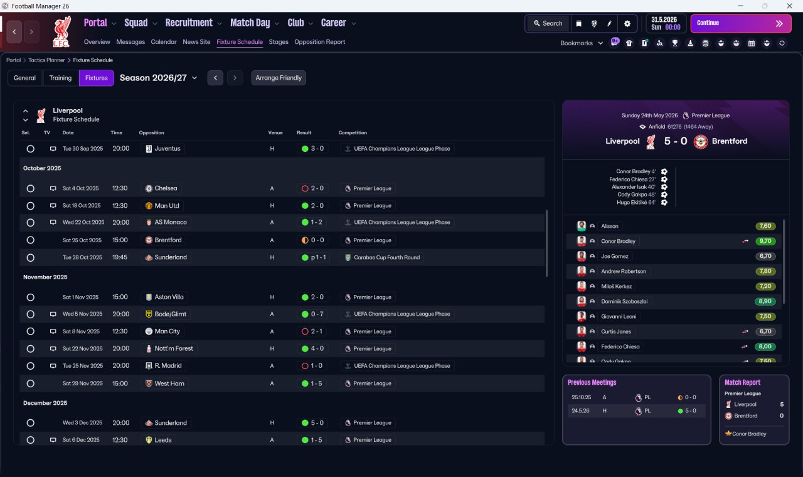The height and width of the screenshot is (477, 803).
Task: Select the Man City fixture radio button
Action: point(30,331)
